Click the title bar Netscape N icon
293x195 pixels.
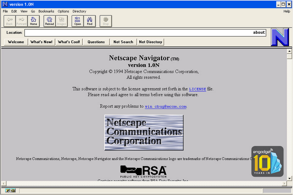[x=5, y=4]
